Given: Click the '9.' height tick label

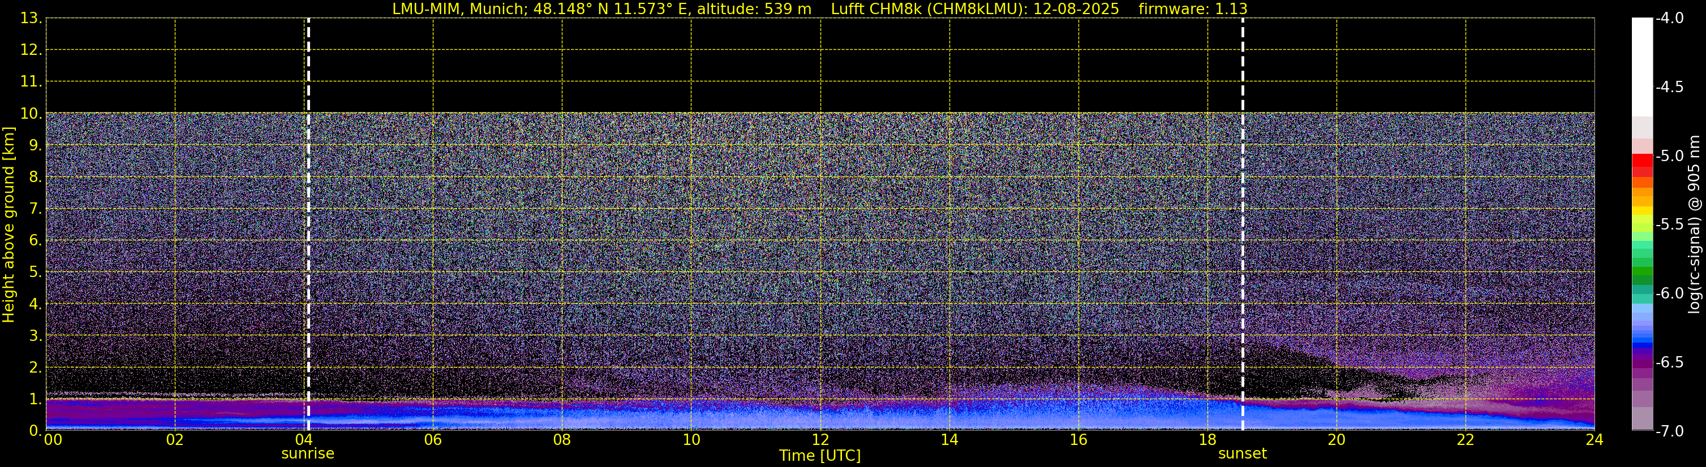Looking at the screenshot, I should pyautogui.click(x=35, y=145).
